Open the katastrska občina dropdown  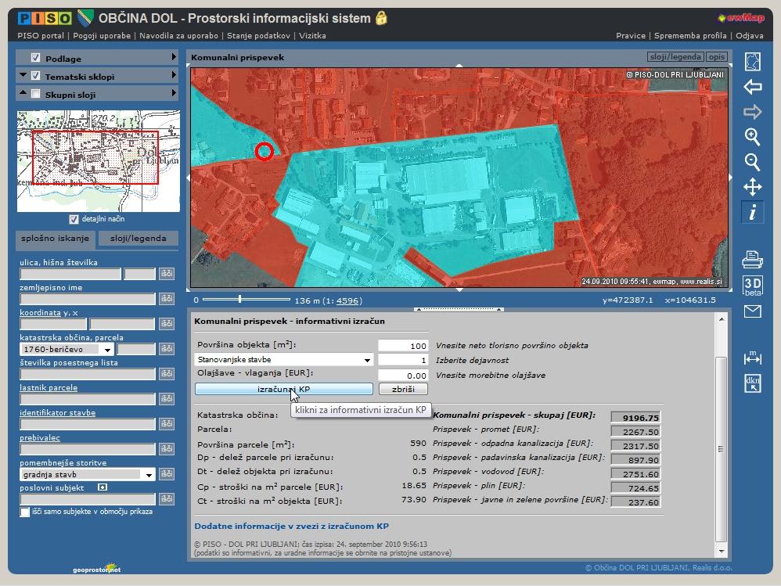pyautogui.click(x=107, y=350)
